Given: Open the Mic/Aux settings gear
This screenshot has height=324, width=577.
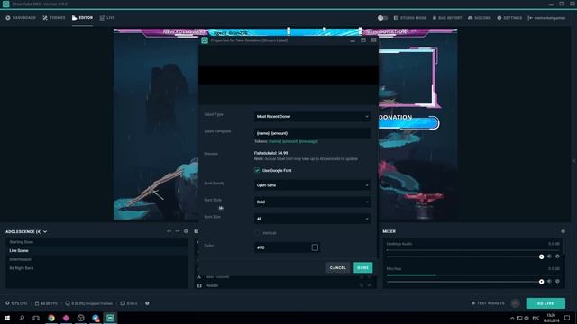Looking at the screenshot, I should click(x=557, y=282).
